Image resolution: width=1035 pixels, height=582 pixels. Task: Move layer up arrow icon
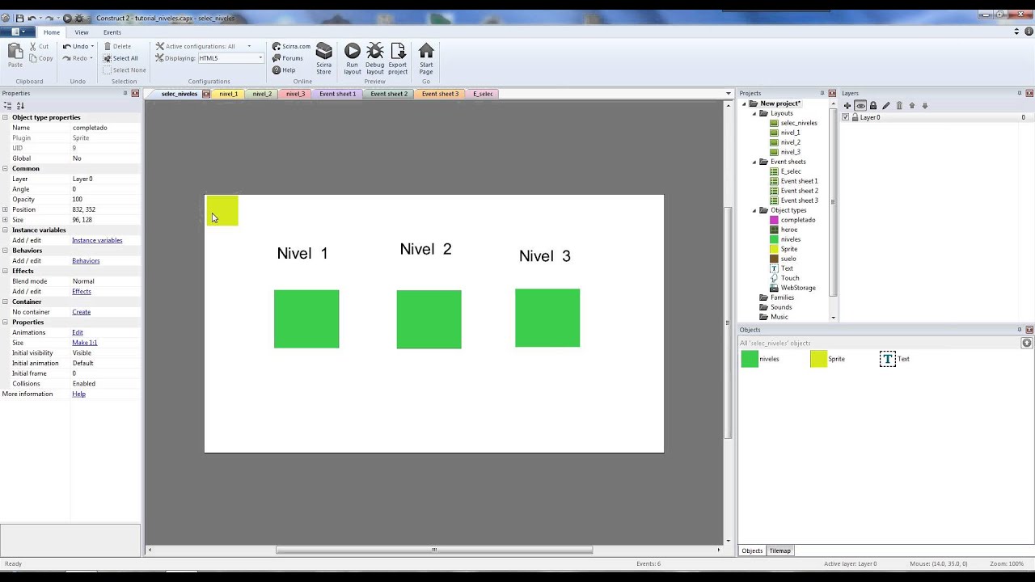click(912, 105)
